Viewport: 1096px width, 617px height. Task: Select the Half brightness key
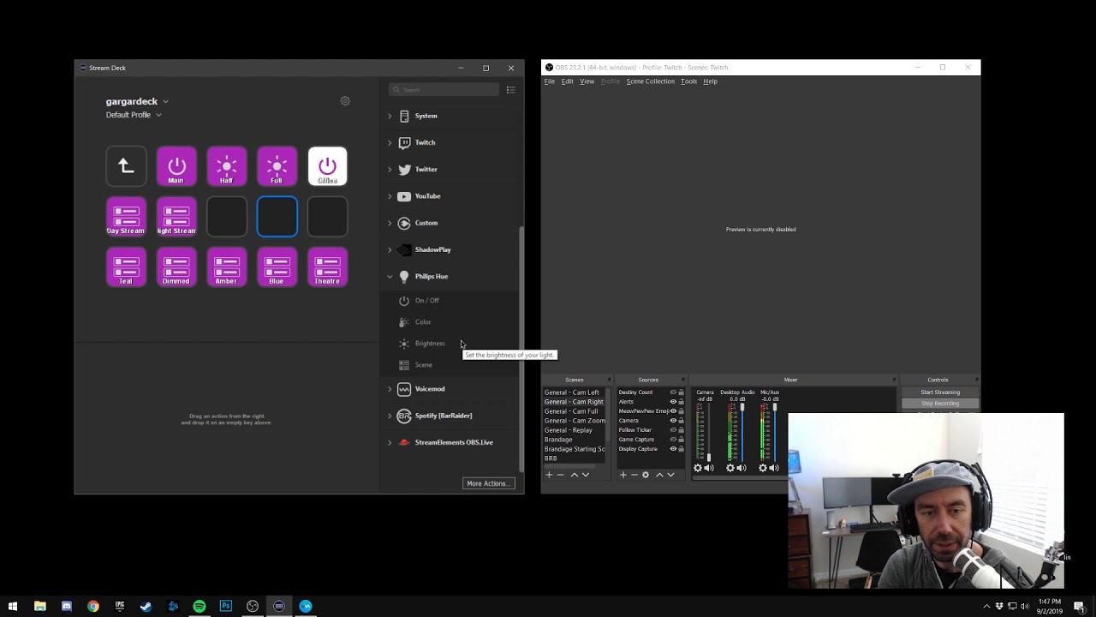(x=227, y=166)
